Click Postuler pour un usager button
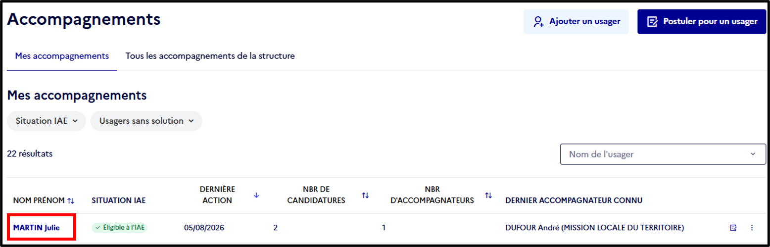The image size is (770, 247). (x=702, y=22)
